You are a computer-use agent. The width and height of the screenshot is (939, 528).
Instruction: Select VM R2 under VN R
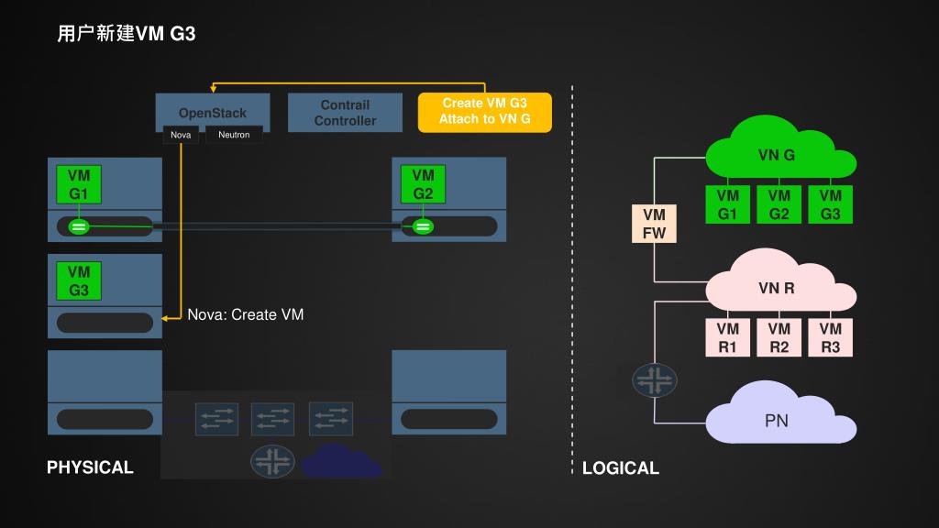coord(779,337)
